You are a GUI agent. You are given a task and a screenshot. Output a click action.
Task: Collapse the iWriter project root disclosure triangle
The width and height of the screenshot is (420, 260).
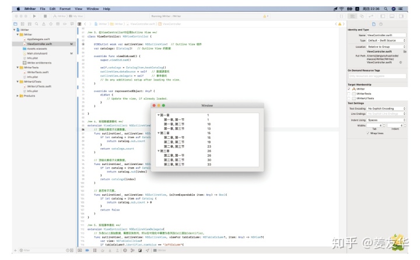pyautogui.click(x=14, y=30)
